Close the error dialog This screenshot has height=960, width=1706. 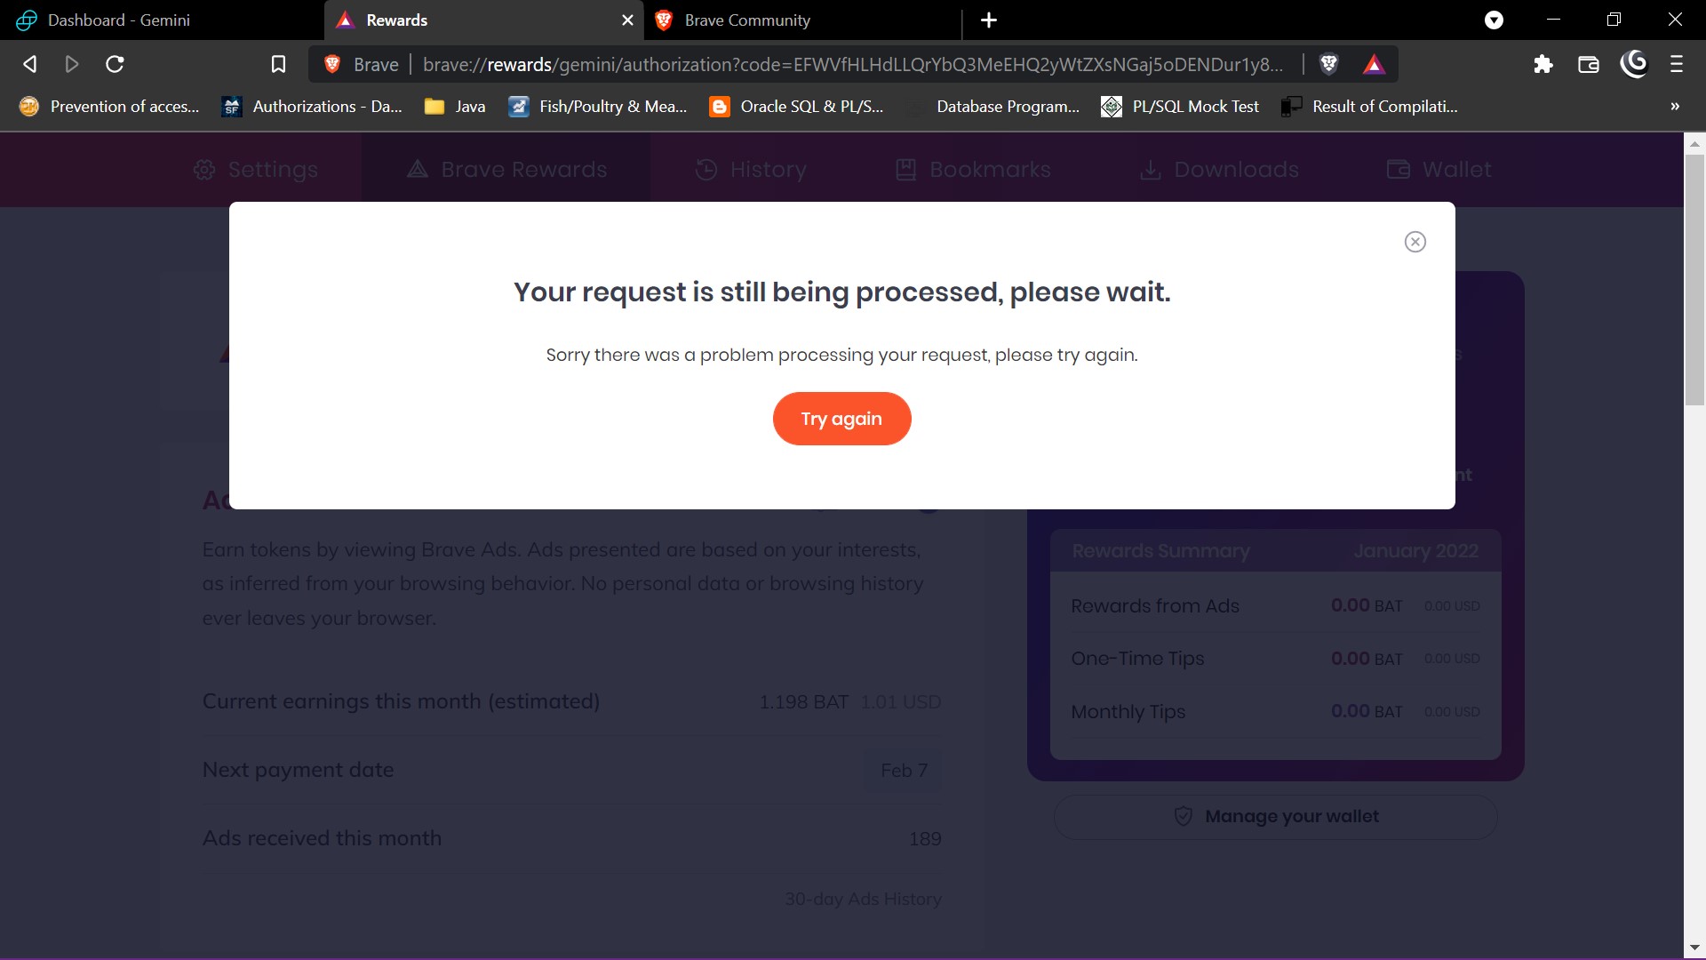[x=1415, y=242]
